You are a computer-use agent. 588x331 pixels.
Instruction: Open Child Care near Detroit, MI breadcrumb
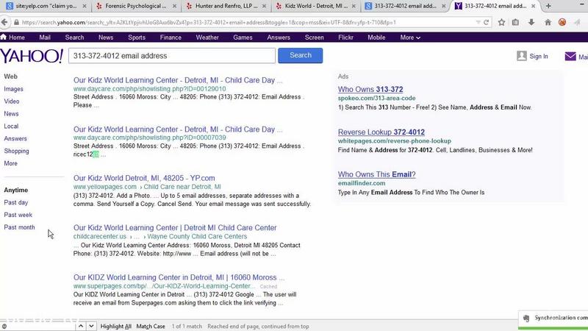[x=182, y=187]
